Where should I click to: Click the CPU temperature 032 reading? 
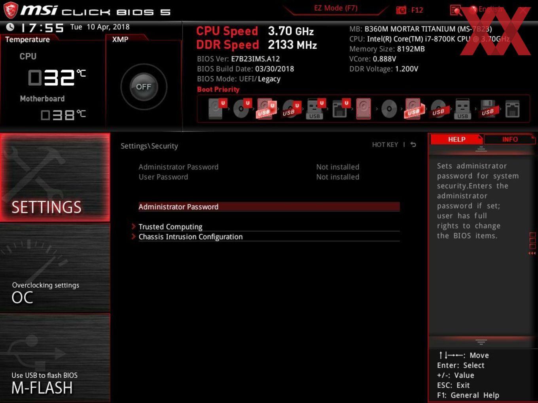pyautogui.click(x=57, y=77)
